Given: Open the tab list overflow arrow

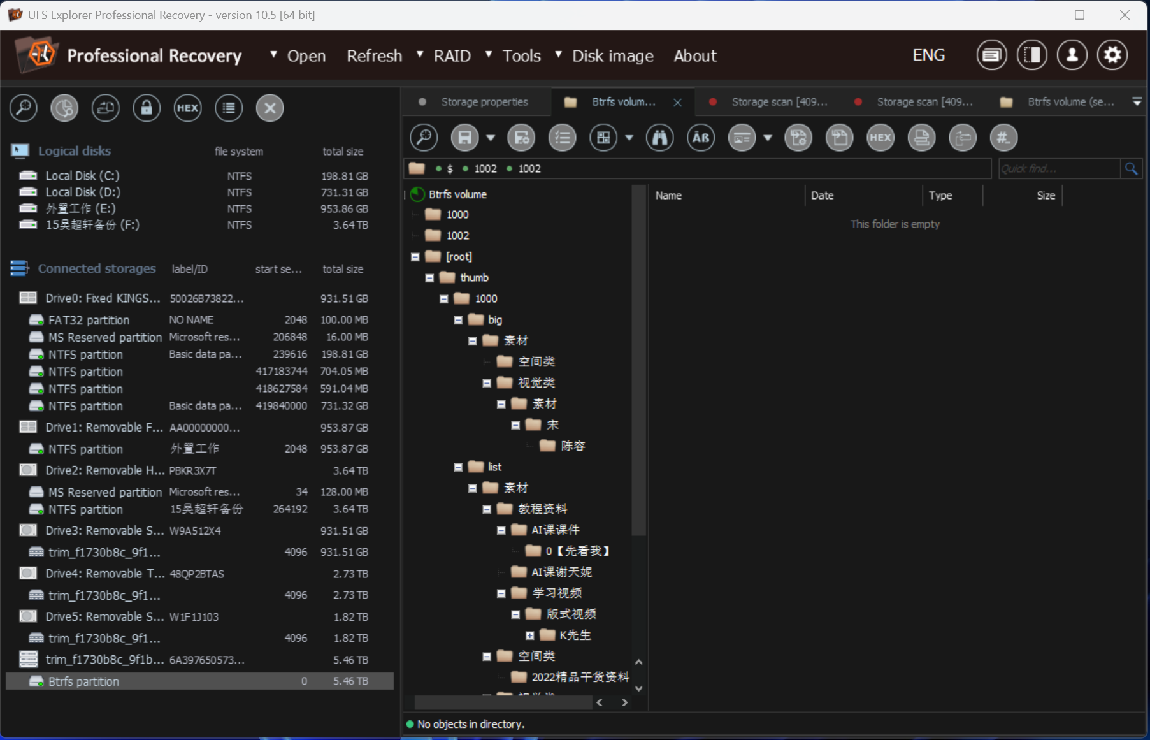Looking at the screenshot, I should tap(1137, 102).
